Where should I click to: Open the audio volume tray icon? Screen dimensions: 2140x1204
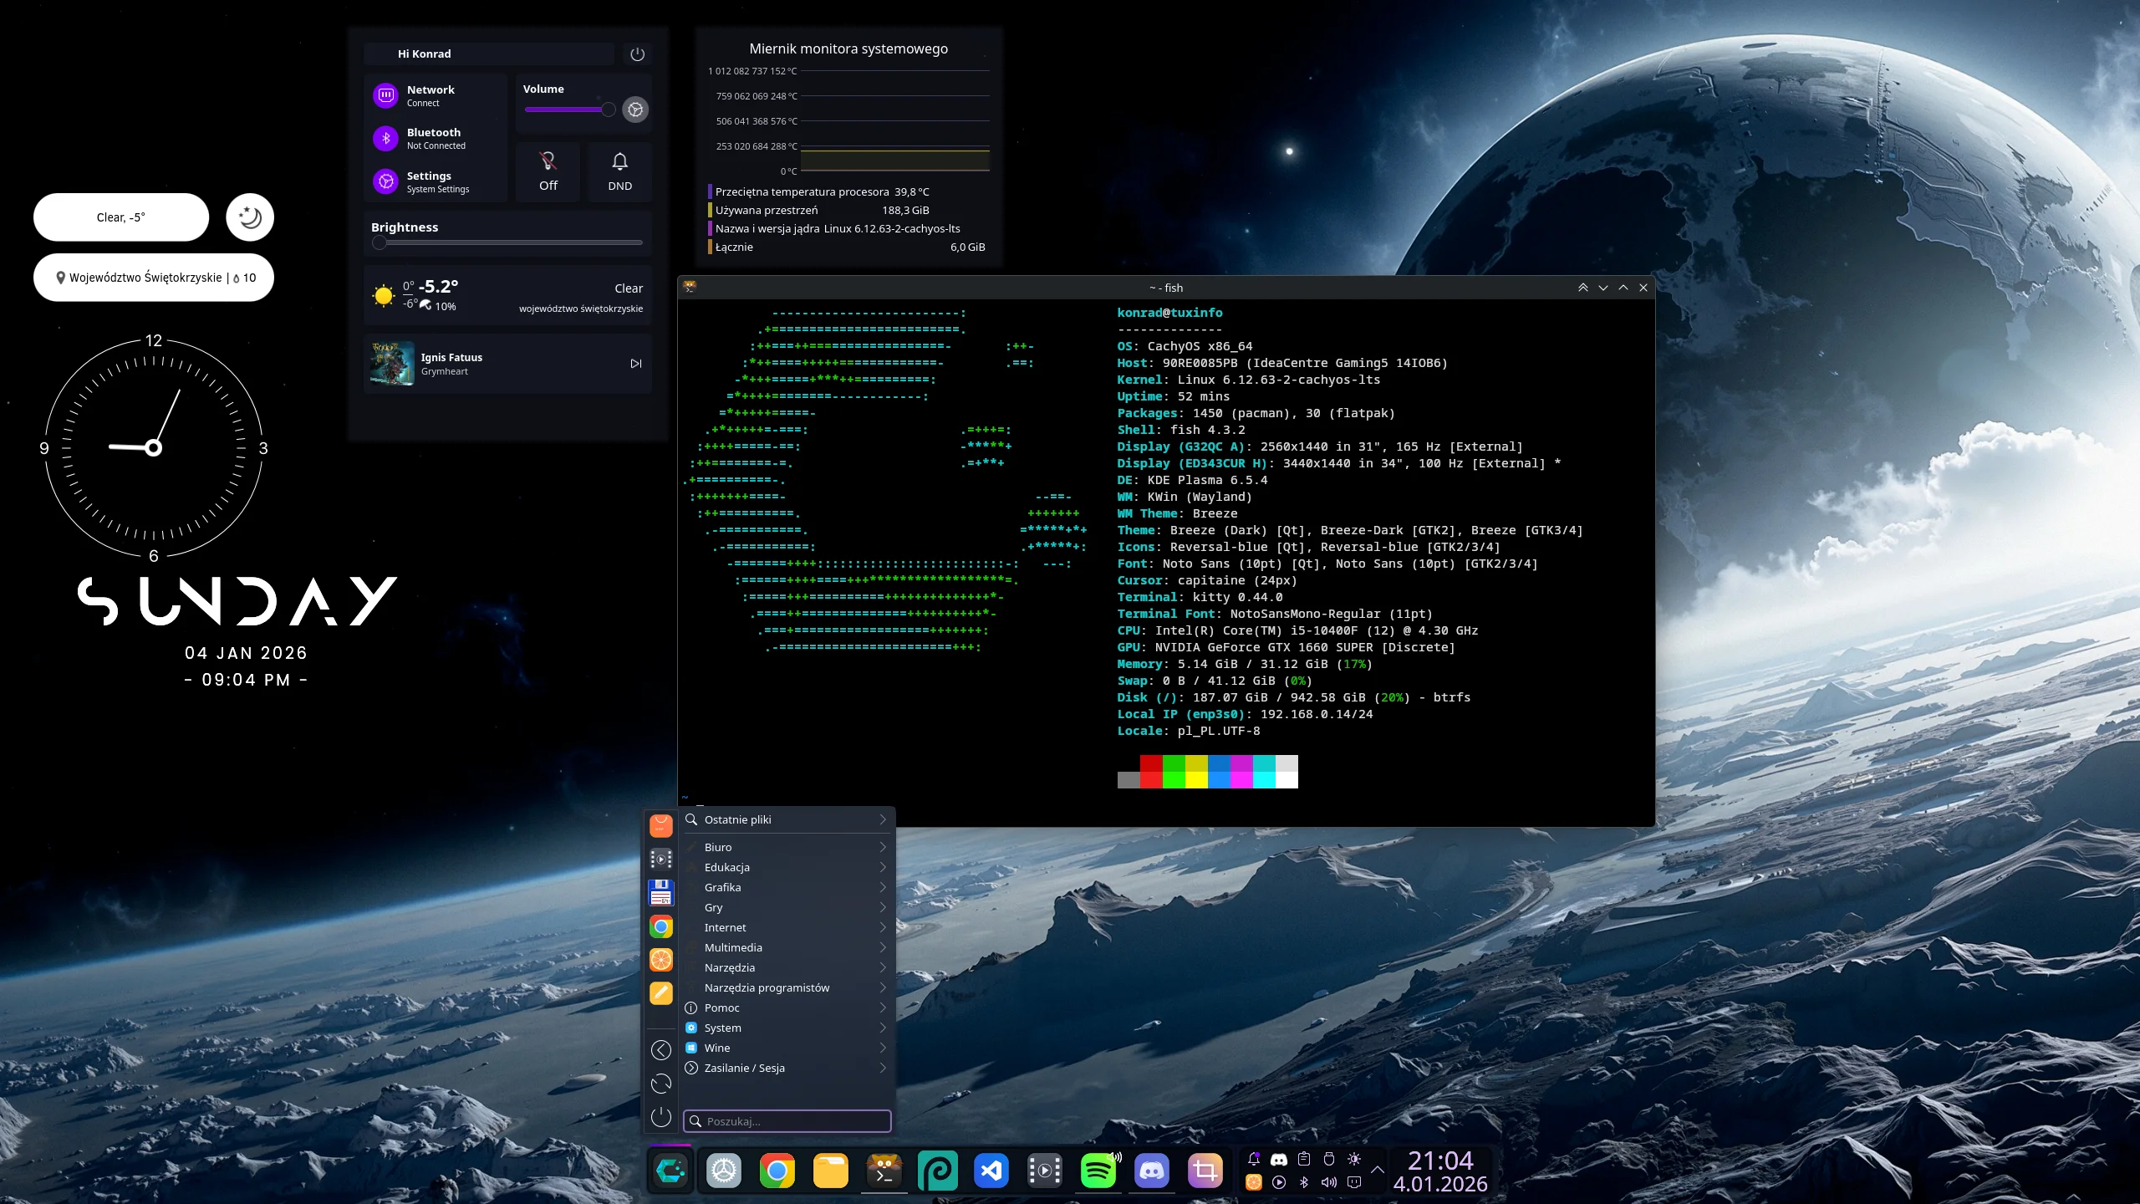[1329, 1182]
